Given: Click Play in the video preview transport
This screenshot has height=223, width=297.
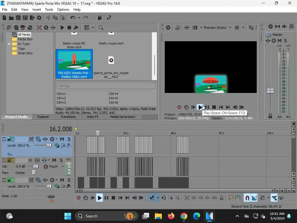Looking at the screenshot, I should [x=200, y=107].
